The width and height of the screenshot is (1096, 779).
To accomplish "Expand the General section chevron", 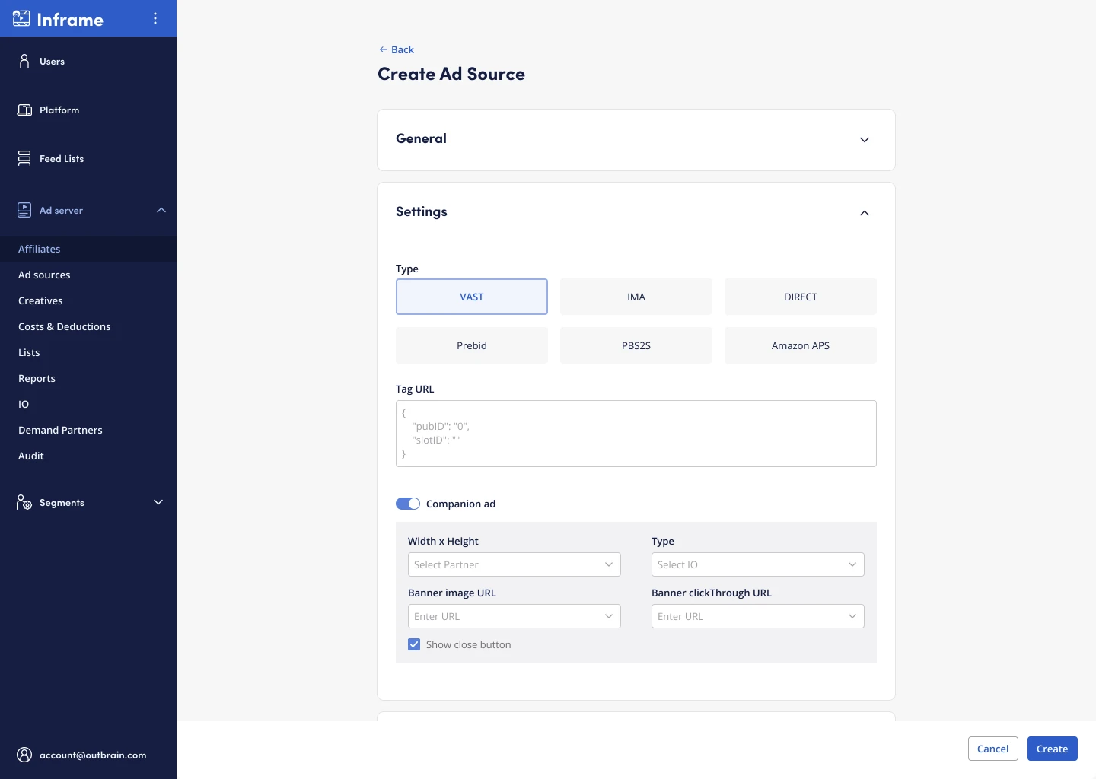I will pos(865,140).
